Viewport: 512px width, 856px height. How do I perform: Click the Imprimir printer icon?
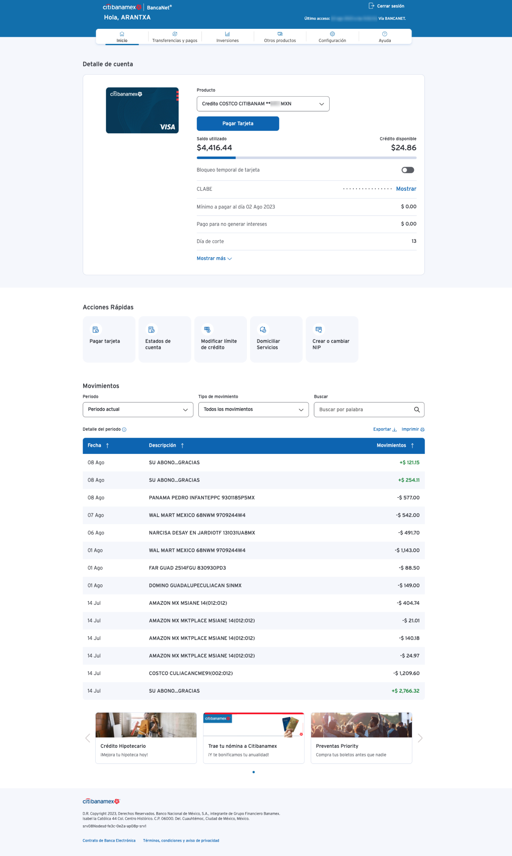coord(422,430)
